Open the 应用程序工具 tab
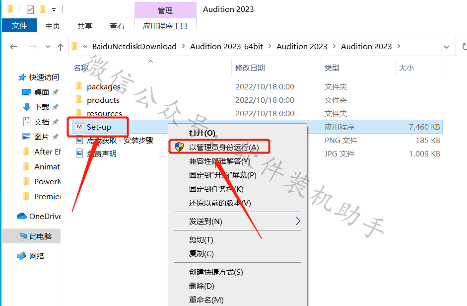 point(165,26)
